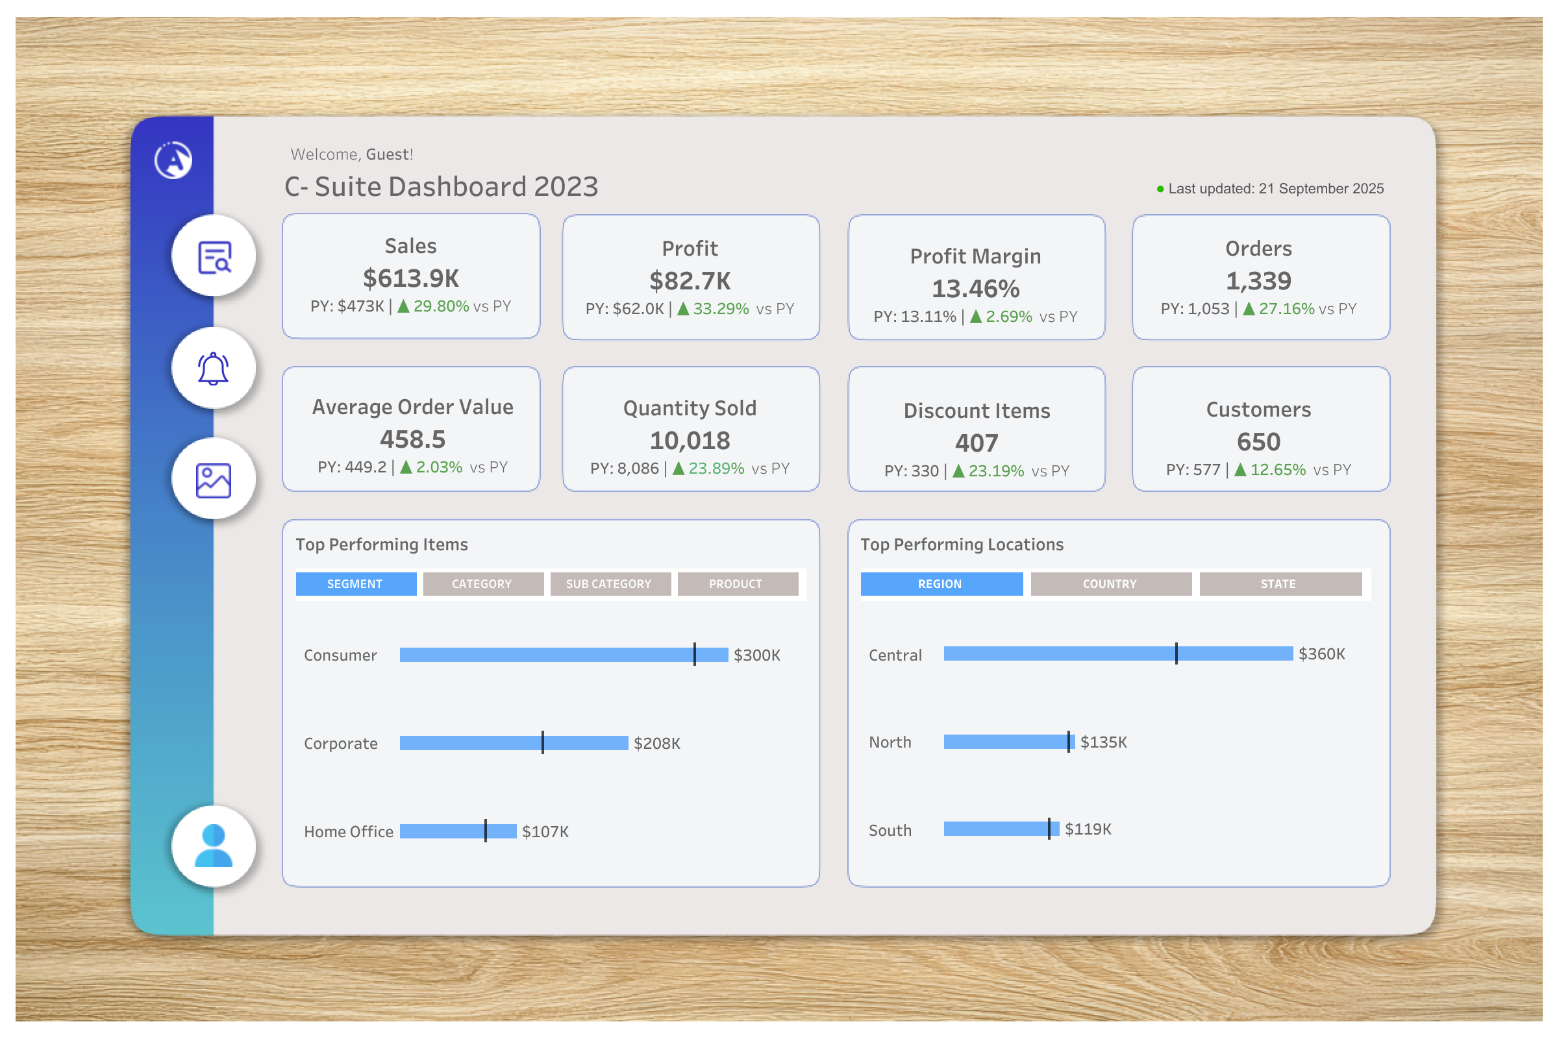Click the Central region sales bar
The width and height of the screenshot is (1557, 1037).
1117,654
